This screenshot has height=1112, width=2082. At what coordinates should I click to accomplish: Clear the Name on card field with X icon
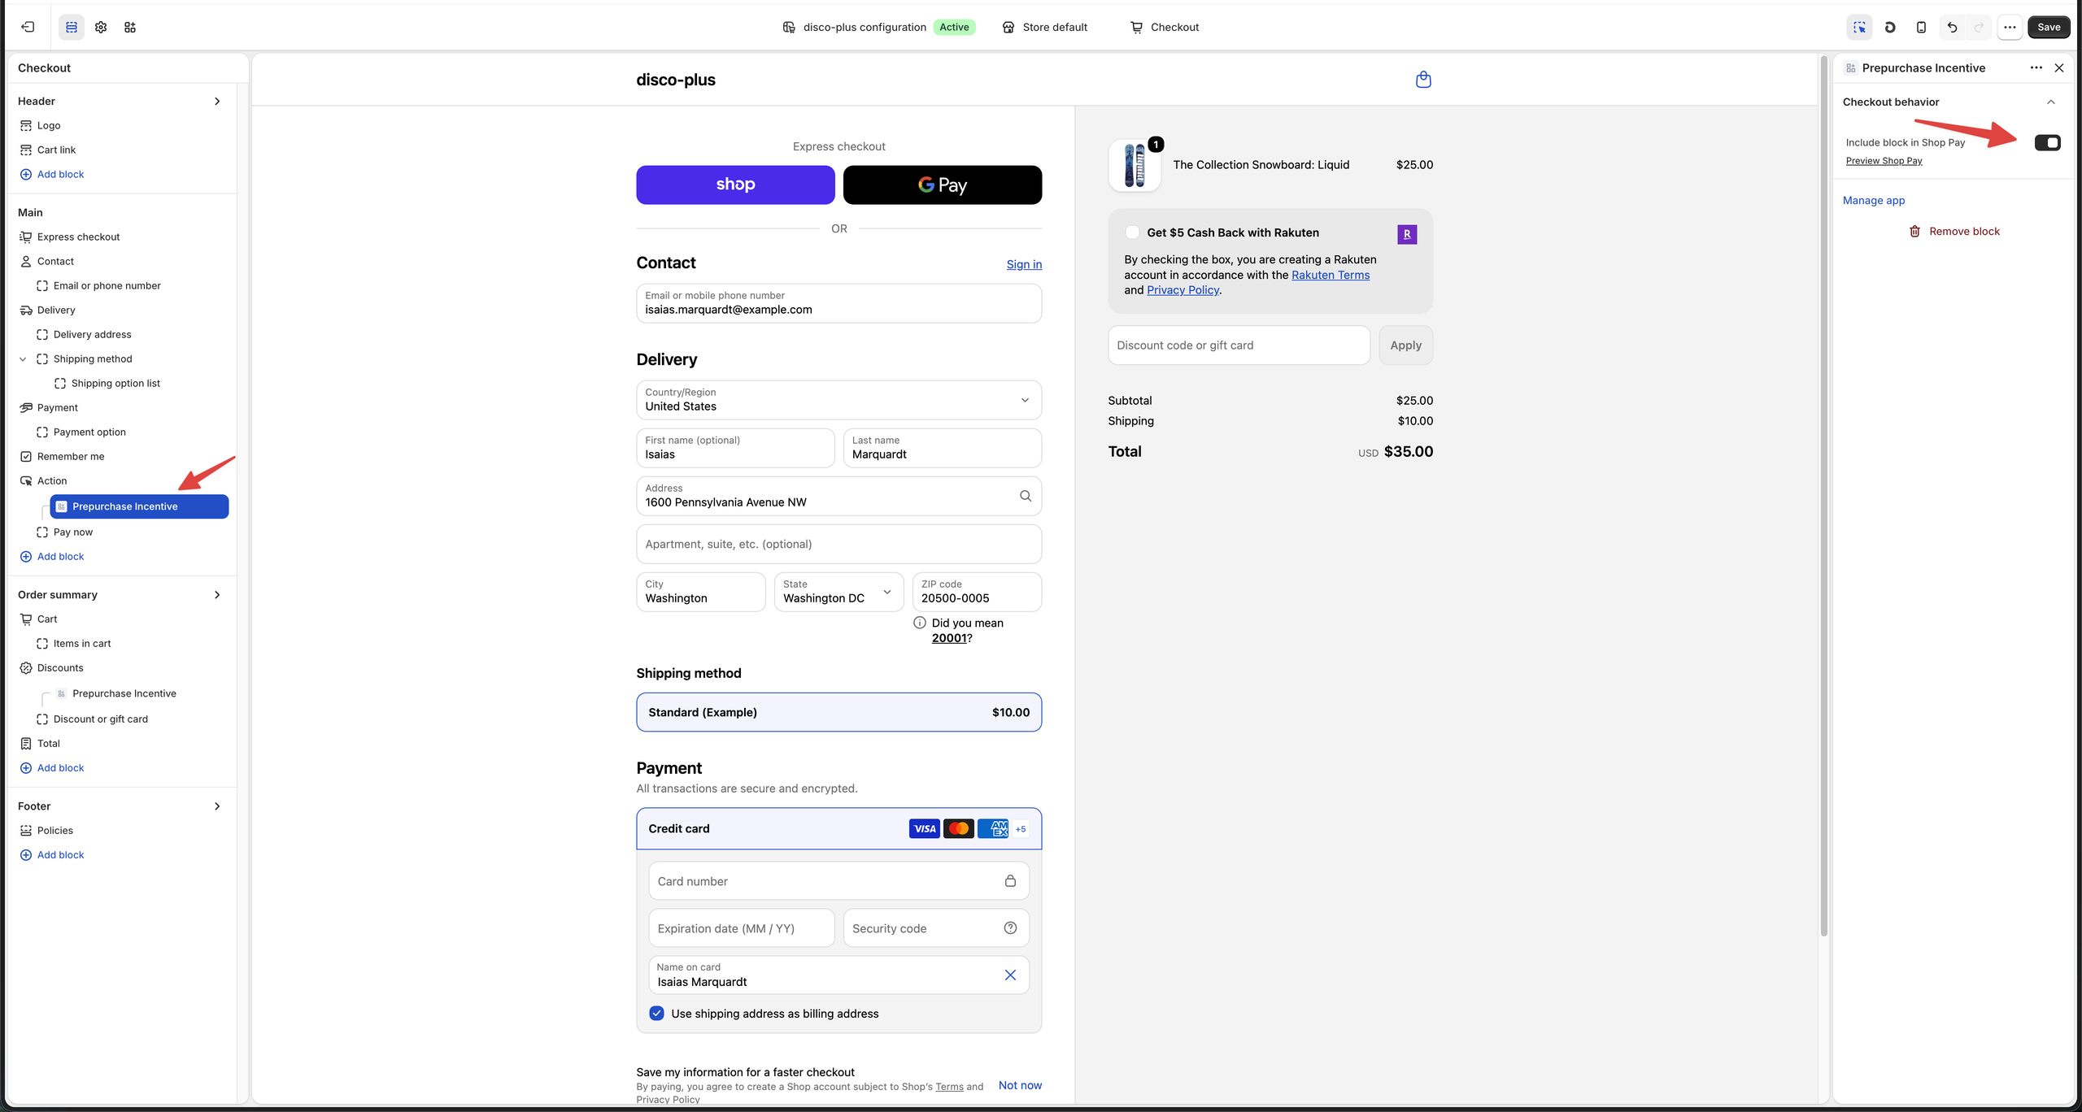coord(1010,975)
